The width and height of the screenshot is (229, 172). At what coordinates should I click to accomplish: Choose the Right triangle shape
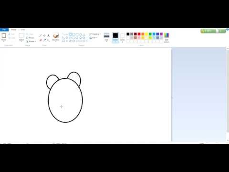[63, 38]
